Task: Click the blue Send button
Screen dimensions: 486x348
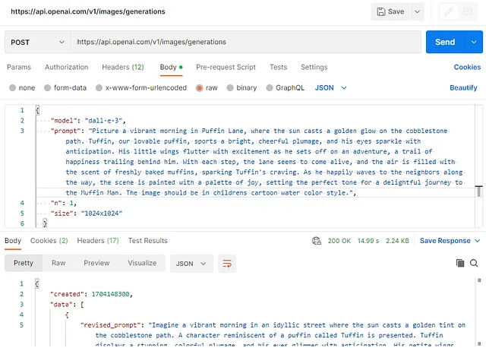Action: pyautogui.click(x=445, y=42)
